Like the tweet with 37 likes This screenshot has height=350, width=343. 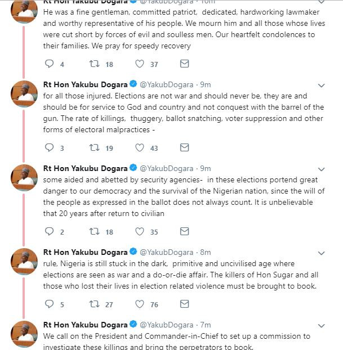pos(139,64)
